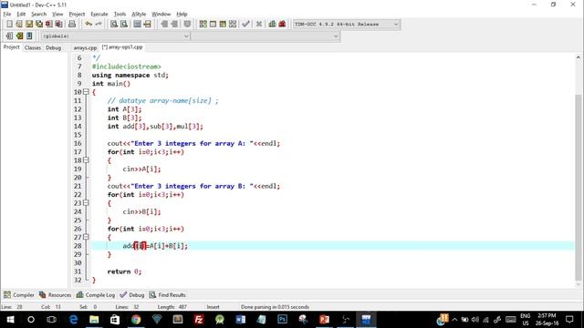Open the Project menu
This screenshot has height=328, width=584.
pyautogui.click(x=77, y=15)
